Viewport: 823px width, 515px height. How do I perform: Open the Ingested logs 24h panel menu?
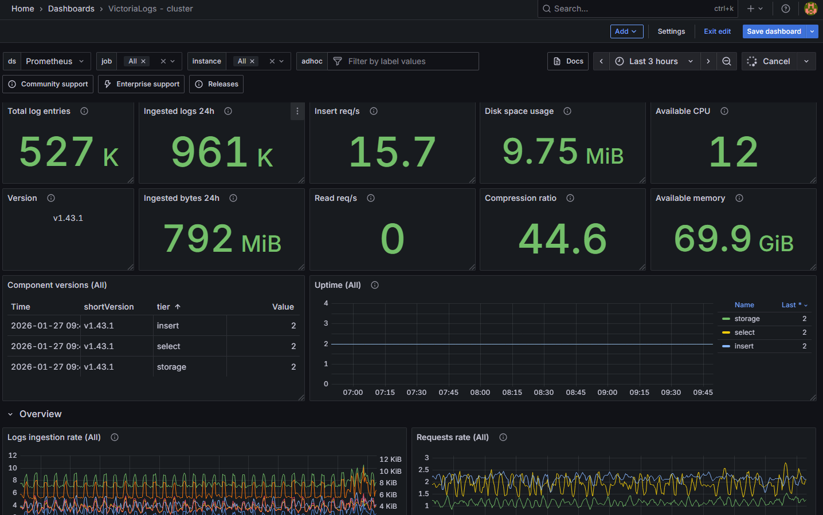(297, 112)
